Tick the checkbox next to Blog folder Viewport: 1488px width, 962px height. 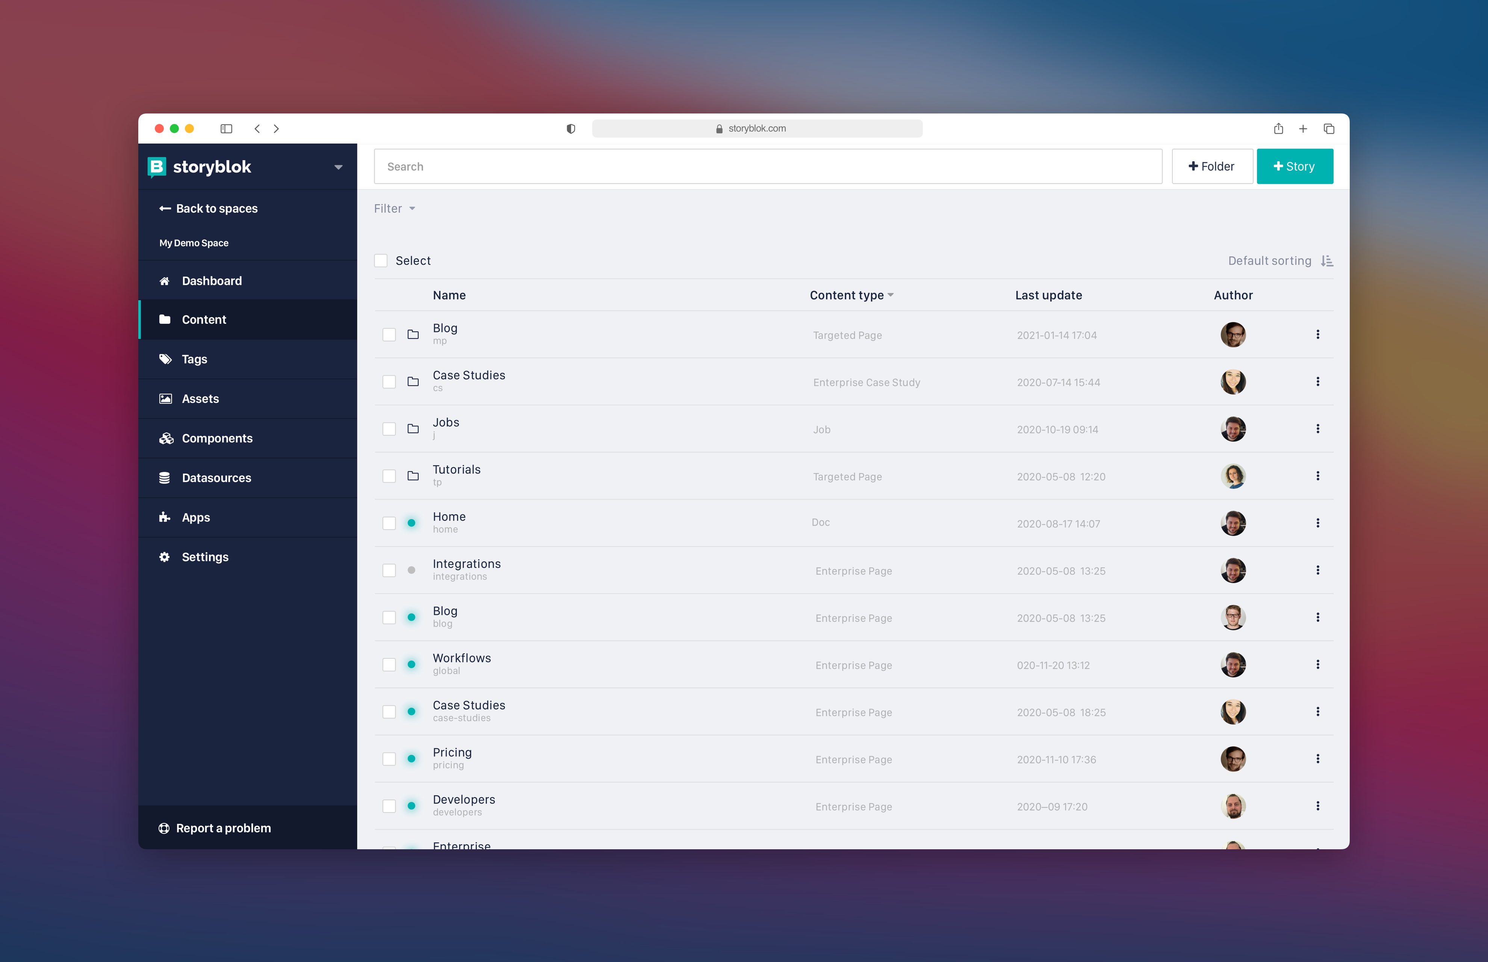[x=389, y=335]
